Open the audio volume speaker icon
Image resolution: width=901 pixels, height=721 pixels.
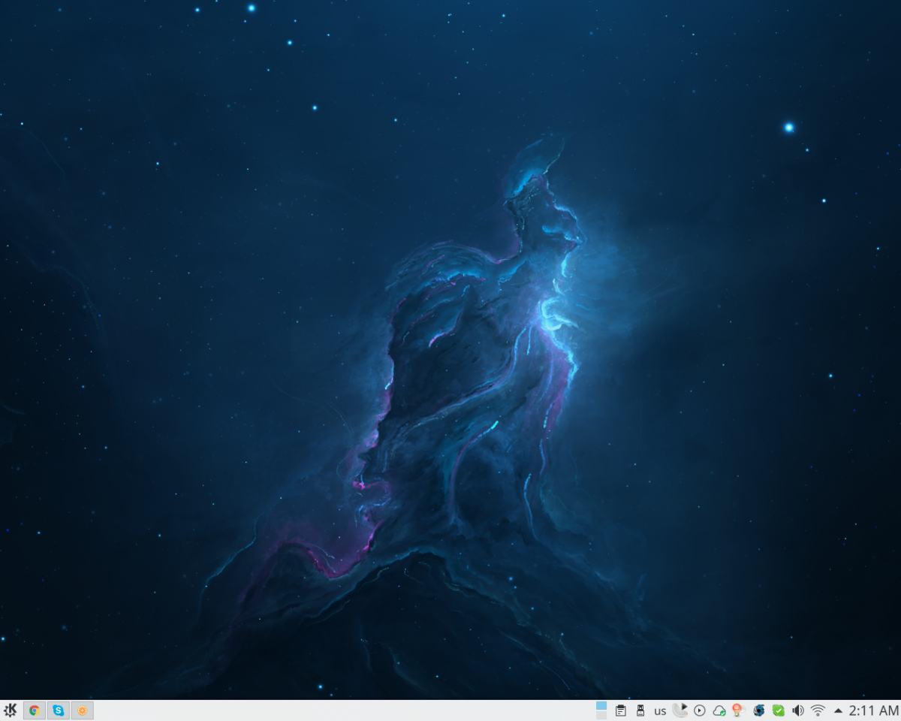pyautogui.click(x=798, y=710)
